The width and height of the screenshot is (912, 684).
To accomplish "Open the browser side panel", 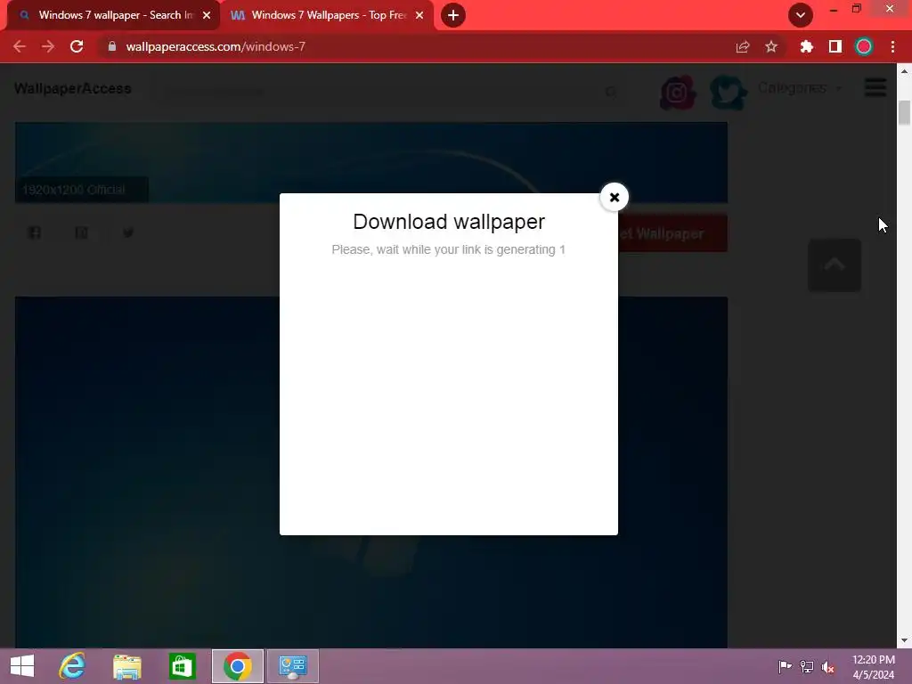I will (835, 46).
